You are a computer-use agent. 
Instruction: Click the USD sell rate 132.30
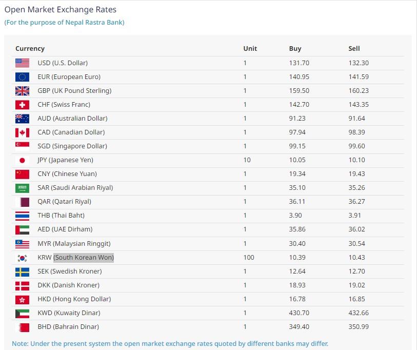pos(359,63)
